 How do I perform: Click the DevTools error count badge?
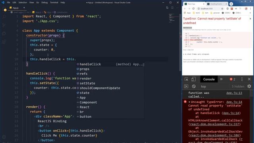(x=233, y=79)
